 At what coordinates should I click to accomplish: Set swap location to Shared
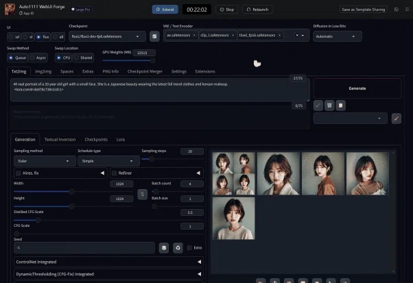point(83,58)
